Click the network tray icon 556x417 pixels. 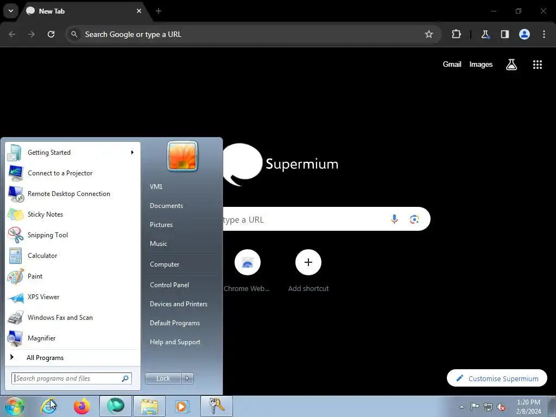point(488,407)
